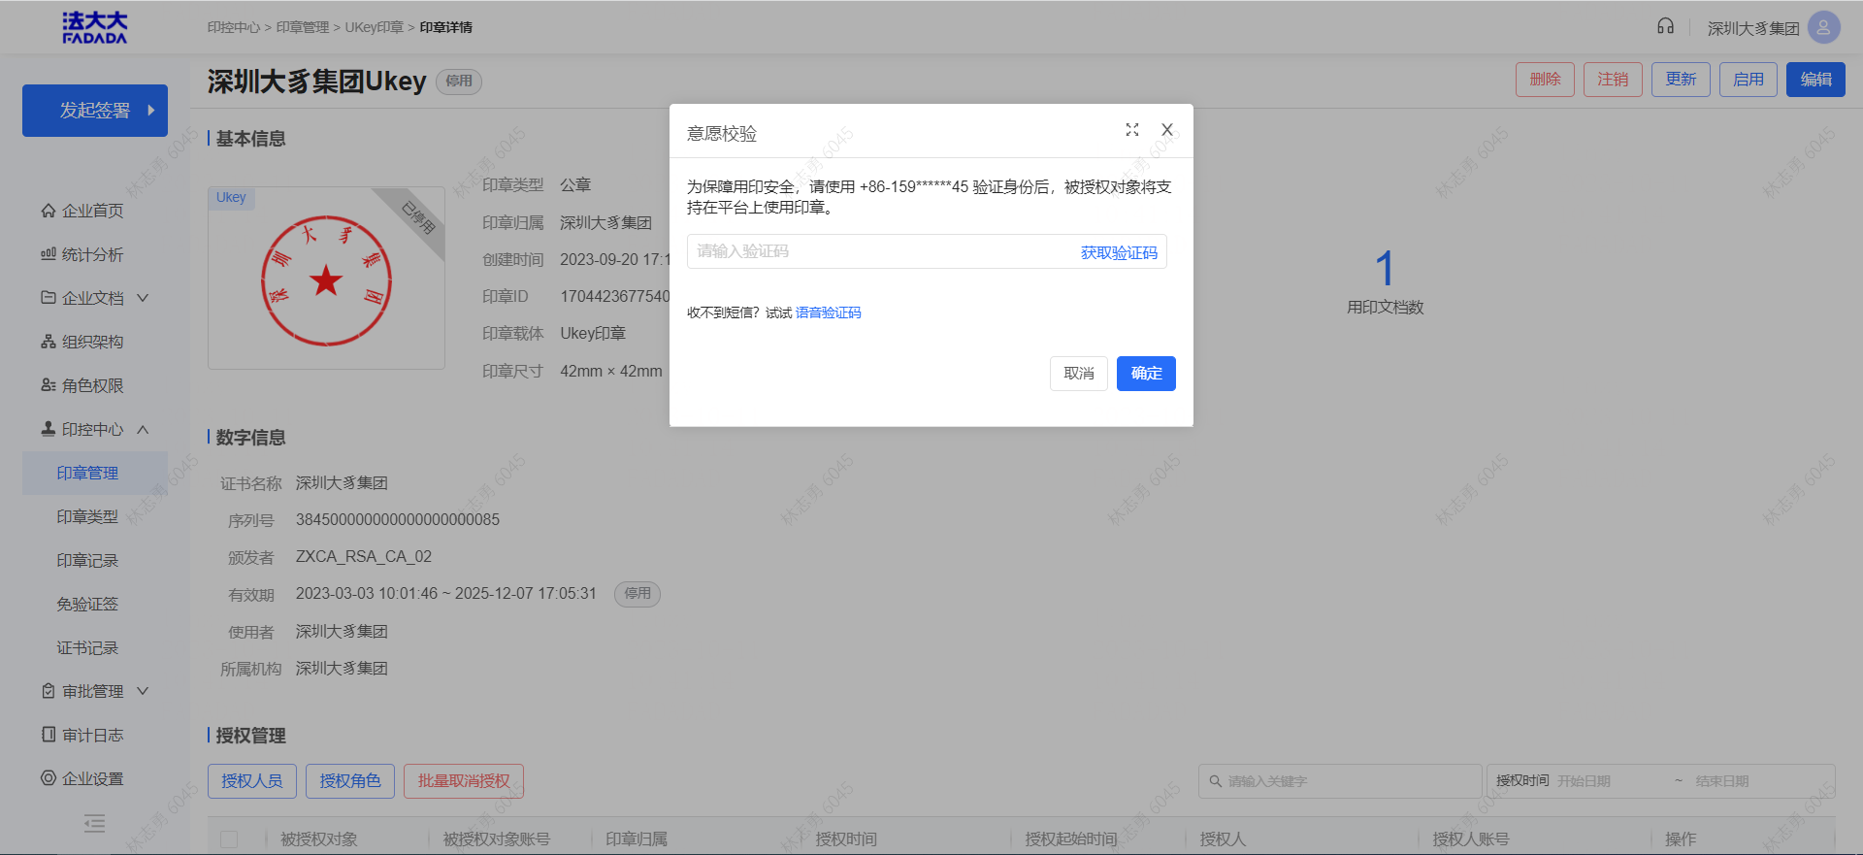Click UKey印章 breadcrumb link
Viewport: 1863px width, 855px height.
(x=374, y=27)
